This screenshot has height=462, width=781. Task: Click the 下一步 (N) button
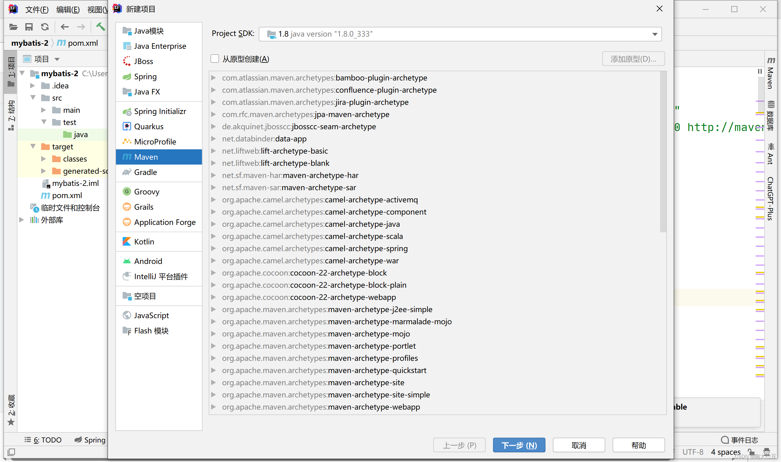pos(519,445)
